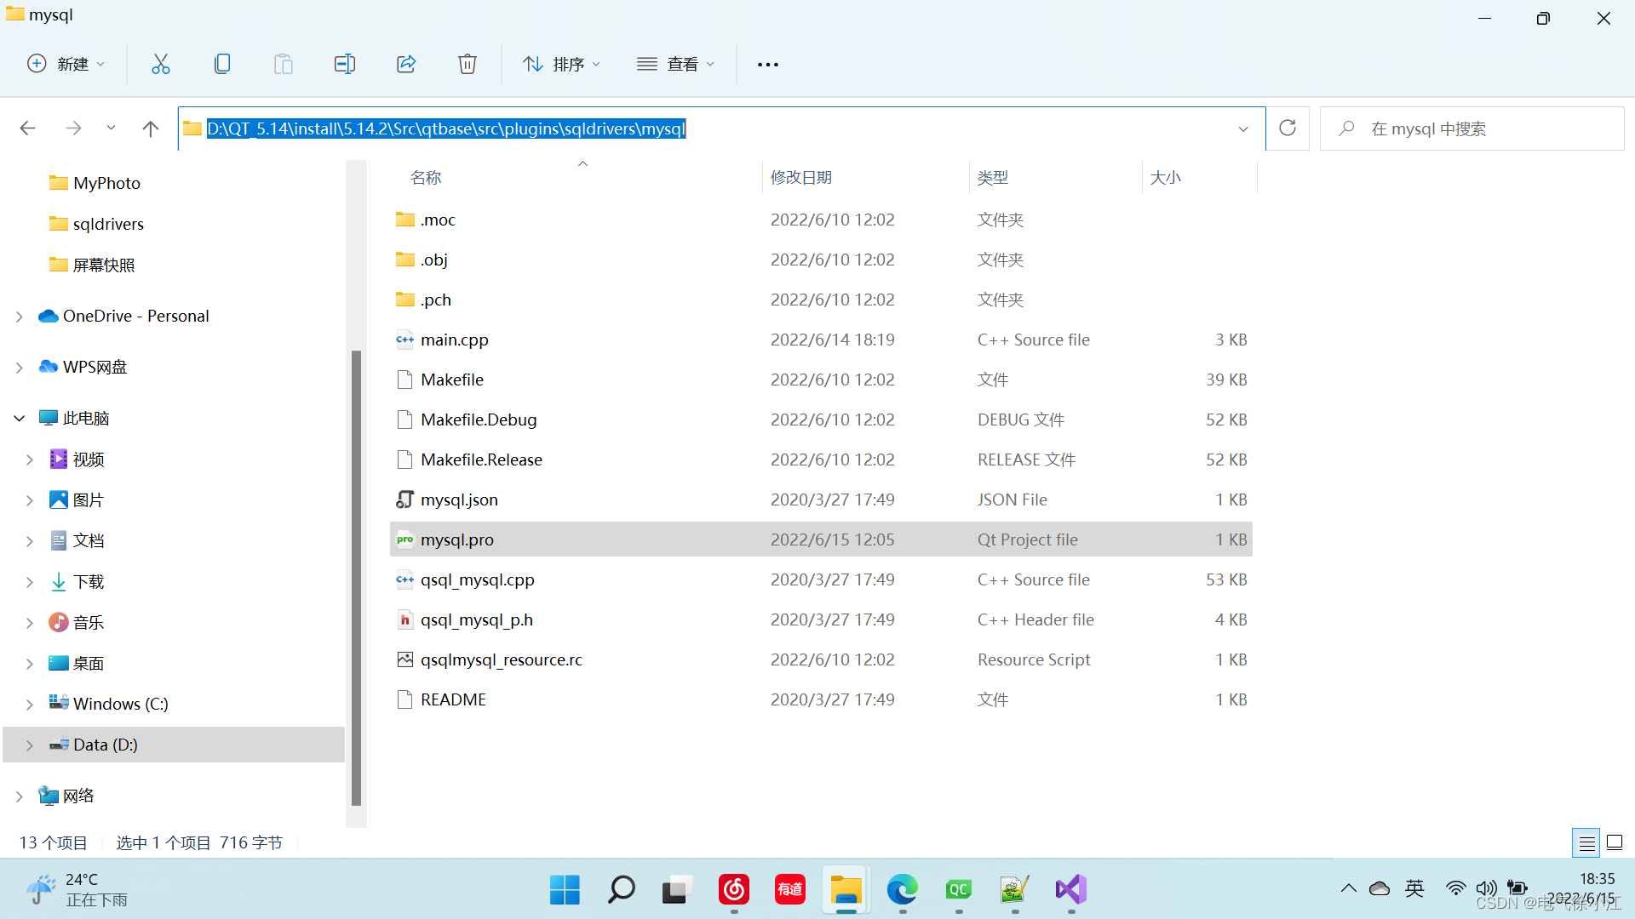Screen dimensions: 1635x919
Task: Switch to large thumbnails view toggle
Action: (x=1615, y=842)
